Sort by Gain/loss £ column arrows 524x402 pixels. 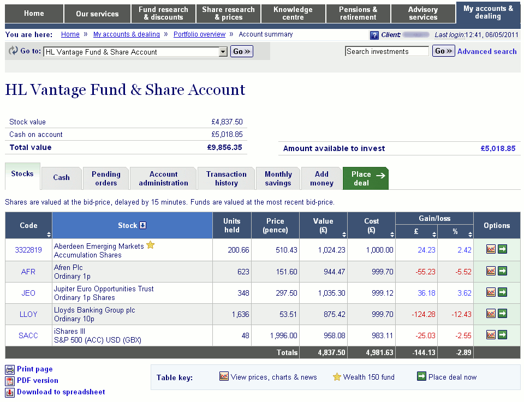coord(434,235)
